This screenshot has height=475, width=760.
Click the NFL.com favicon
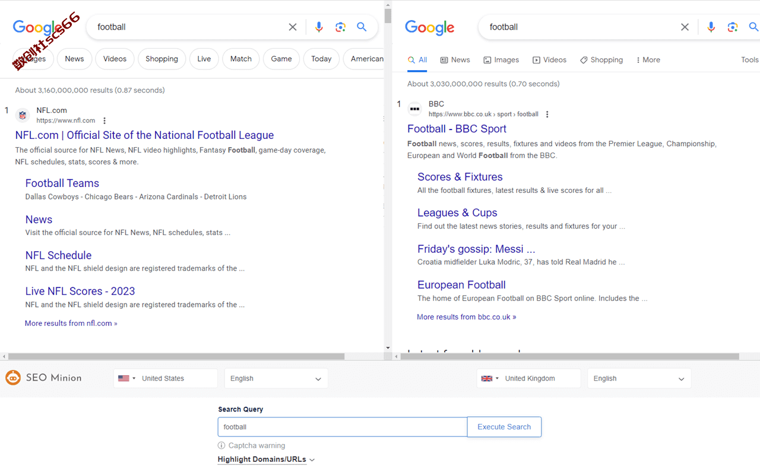tap(23, 115)
